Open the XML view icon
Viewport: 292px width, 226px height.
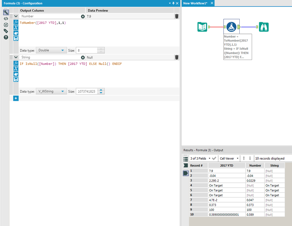click(x=6, y=19)
